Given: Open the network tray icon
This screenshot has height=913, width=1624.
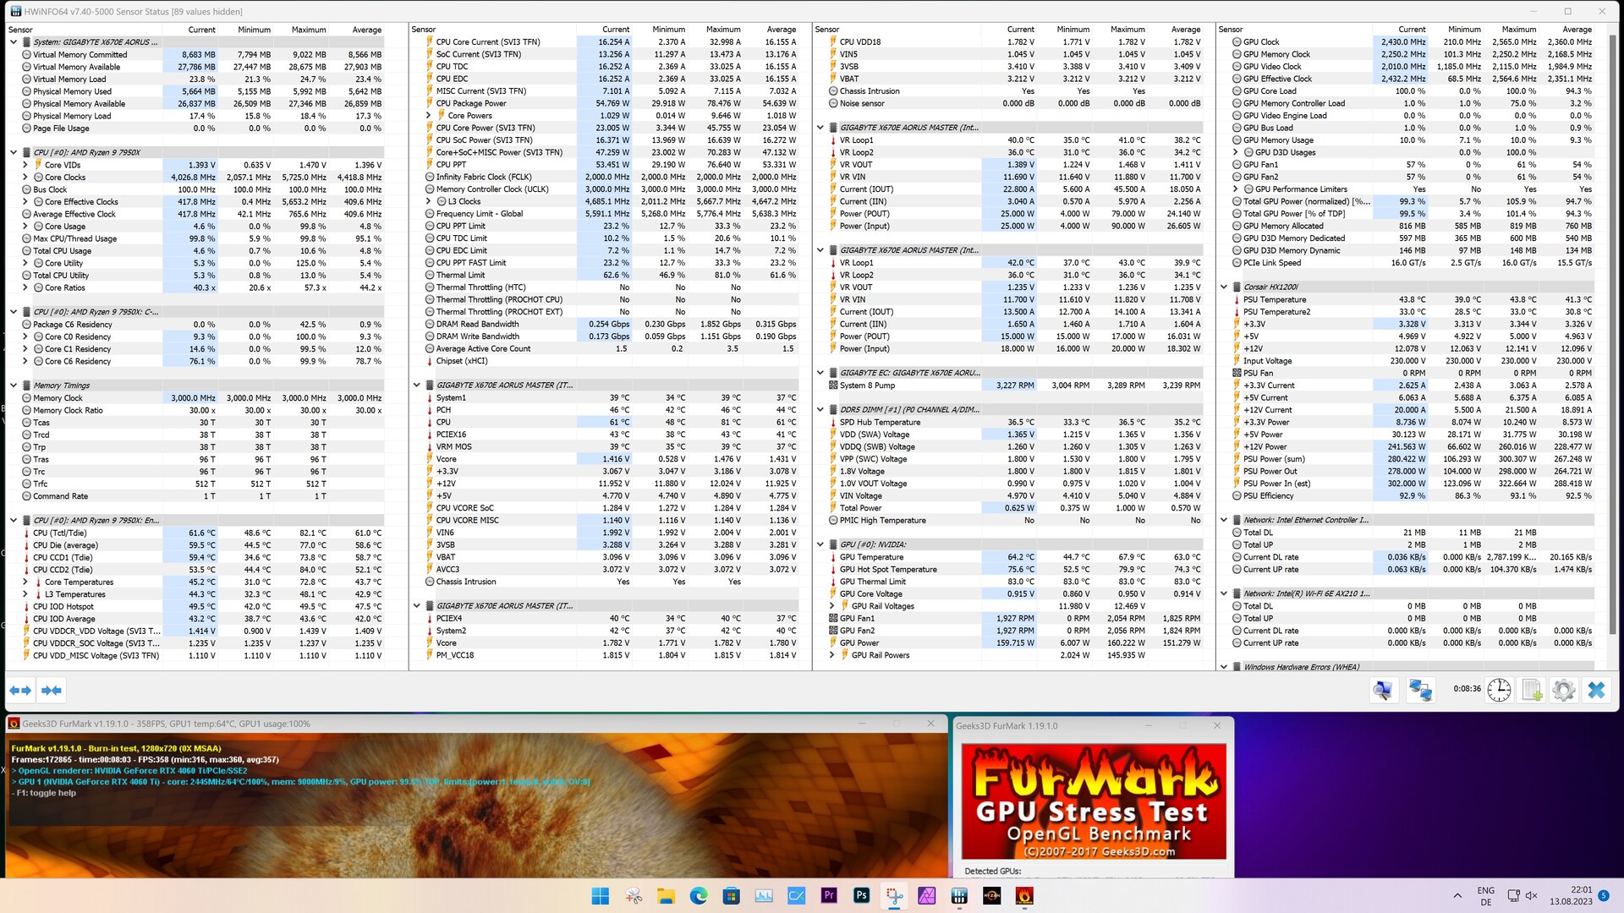Looking at the screenshot, I should (x=1513, y=896).
